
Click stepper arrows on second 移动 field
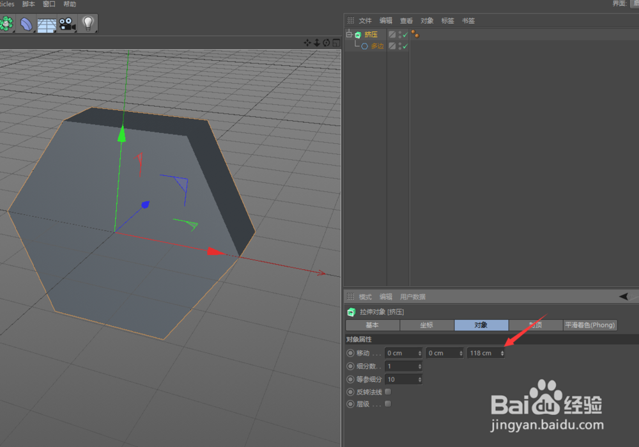[461, 353]
